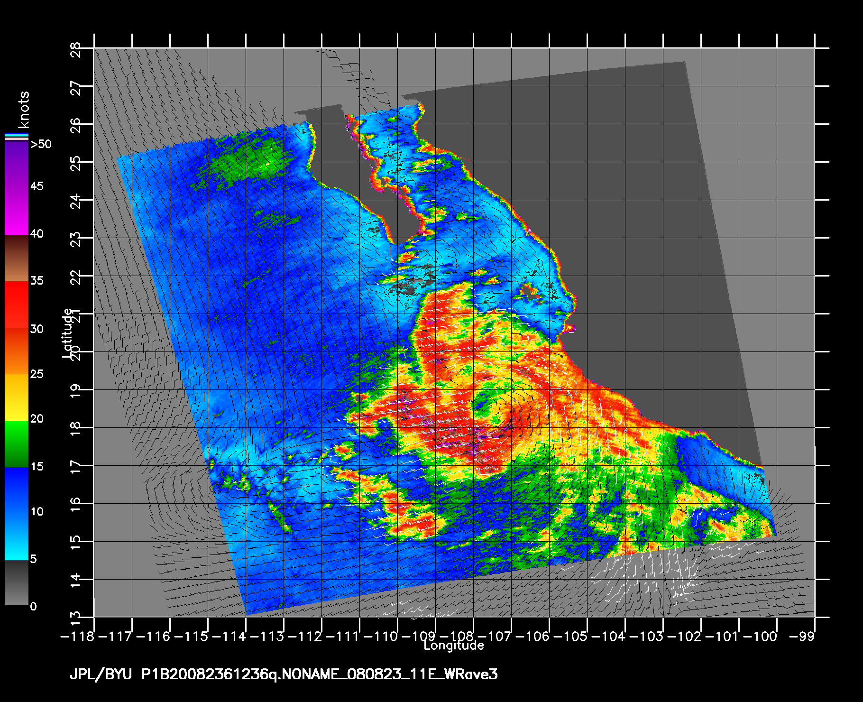Select the latitude axis tick label "24"
This screenshot has width=863, height=702.
tap(76, 201)
